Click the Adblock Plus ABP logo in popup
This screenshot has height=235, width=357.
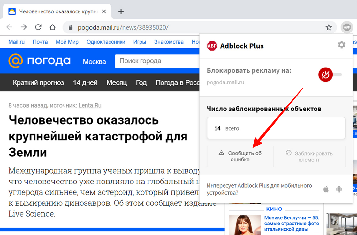212,46
